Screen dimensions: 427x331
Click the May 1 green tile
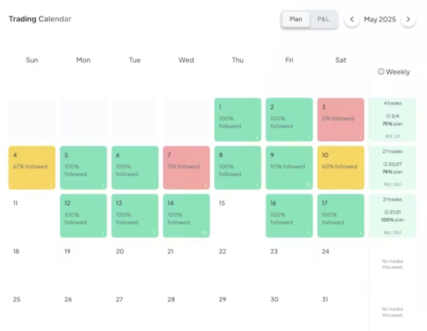coord(238,120)
